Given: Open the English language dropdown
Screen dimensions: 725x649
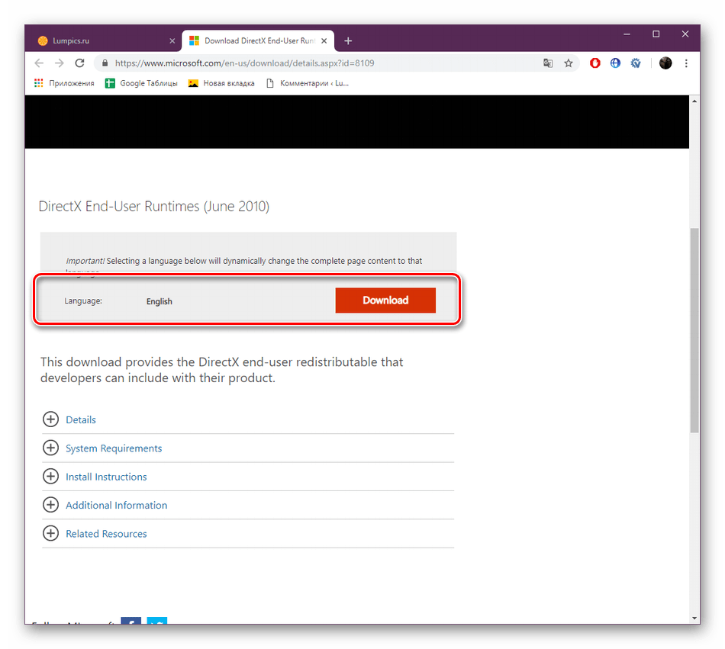Looking at the screenshot, I should point(159,301).
